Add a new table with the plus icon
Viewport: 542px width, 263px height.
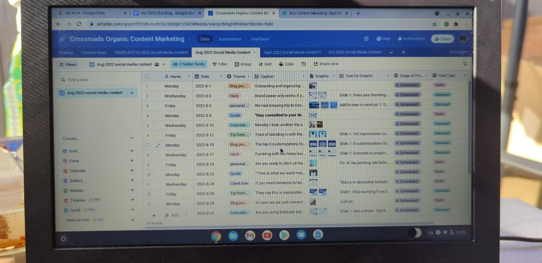(x=403, y=52)
